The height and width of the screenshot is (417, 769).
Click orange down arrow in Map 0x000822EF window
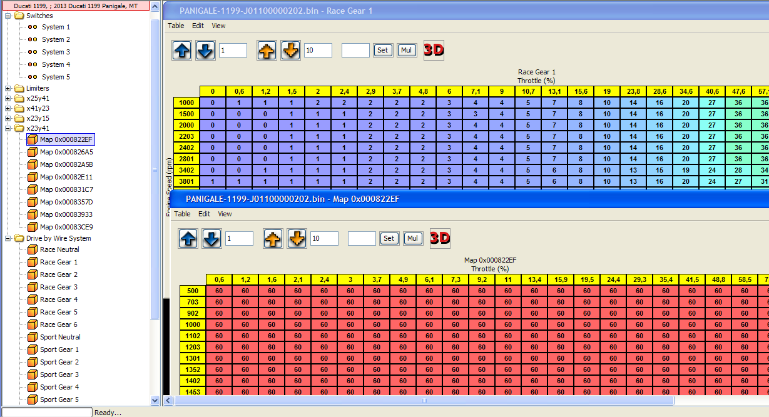[x=297, y=238]
